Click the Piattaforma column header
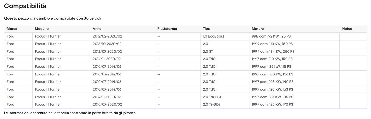This screenshot has height=119, width=371. [167, 29]
